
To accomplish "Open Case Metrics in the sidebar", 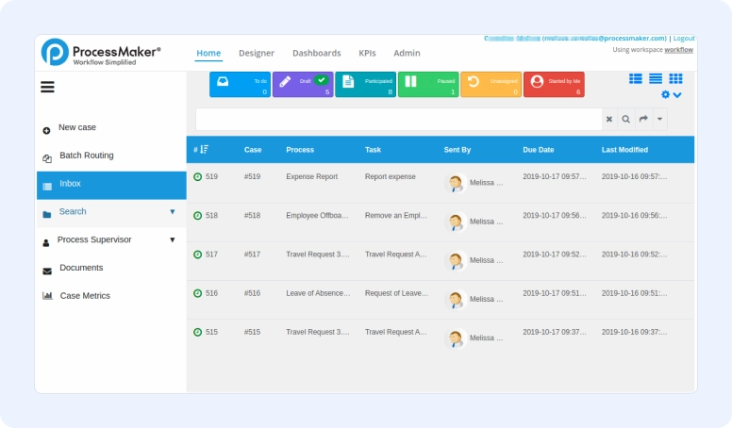I will tap(85, 296).
